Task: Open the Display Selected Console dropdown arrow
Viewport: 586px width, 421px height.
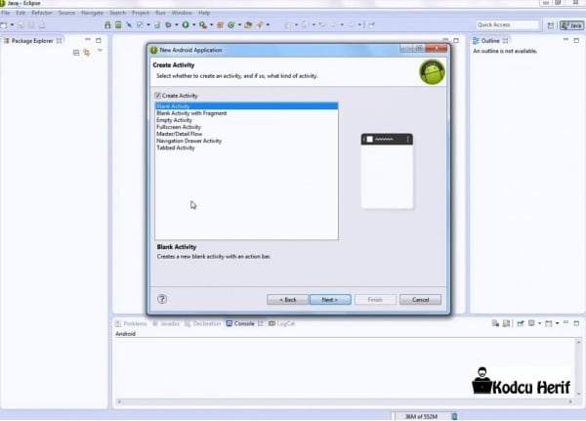Action: (x=540, y=323)
